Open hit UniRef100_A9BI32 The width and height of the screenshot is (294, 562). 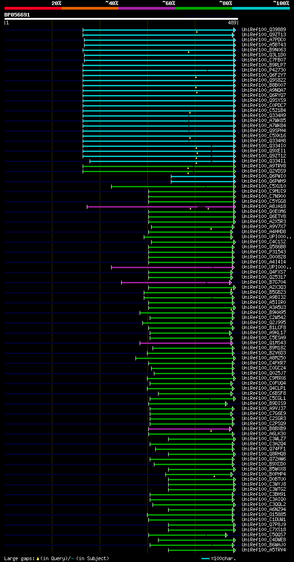264,297
